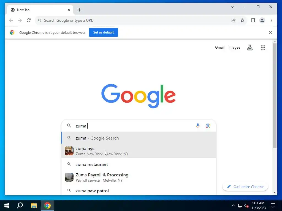Open Search Labs flask icon
The image size is (282, 211).
click(x=250, y=48)
